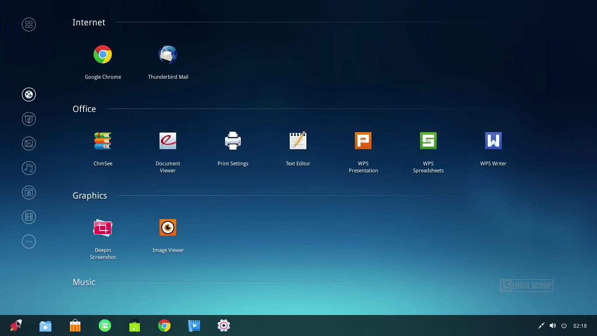
Task: Launch WPS Spreadsheets
Action: click(428, 141)
